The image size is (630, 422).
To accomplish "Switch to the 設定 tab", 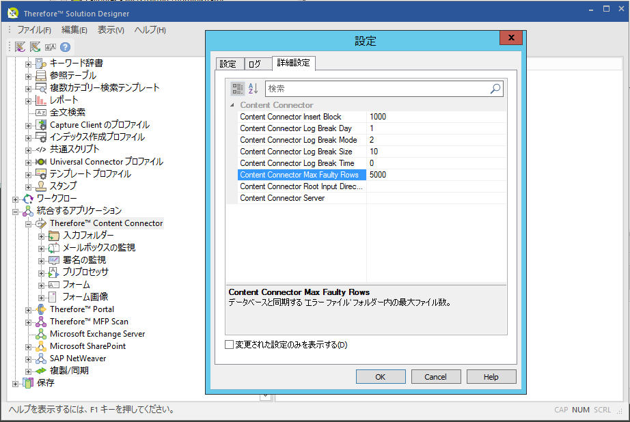I will click(229, 64).
